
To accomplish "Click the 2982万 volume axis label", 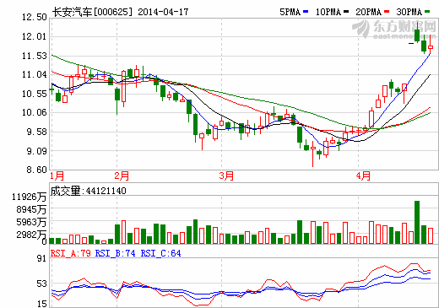I will [x=31, y=235].
